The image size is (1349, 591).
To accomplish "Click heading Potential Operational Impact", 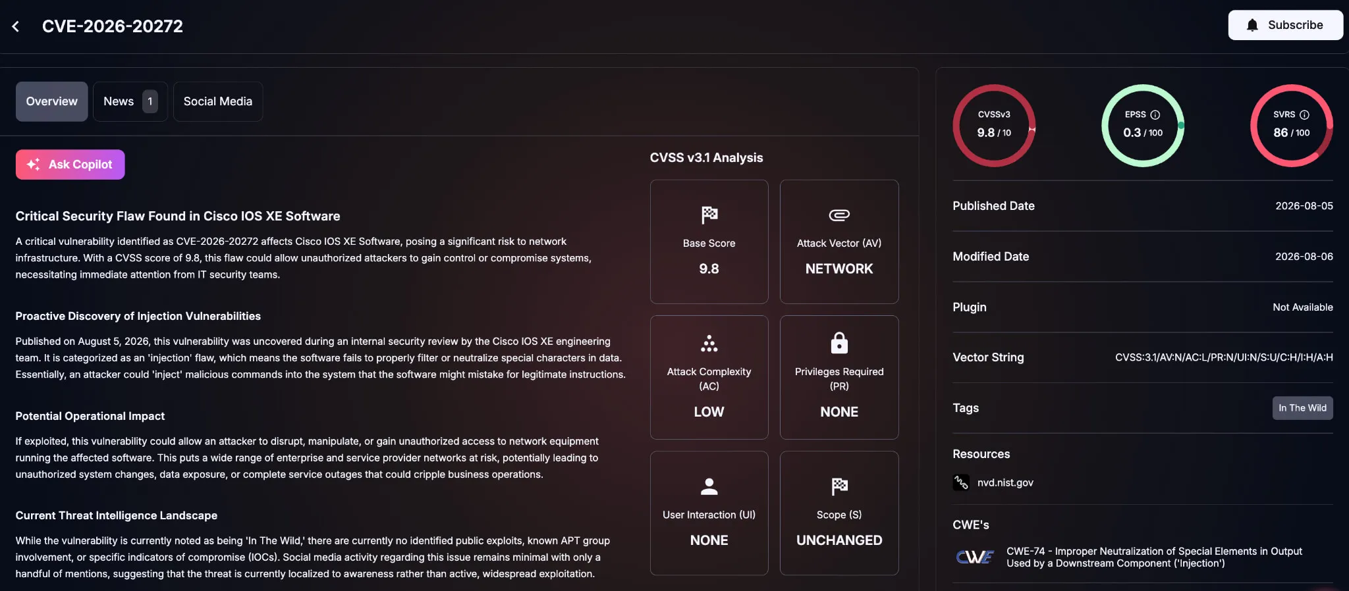I will [x=90, y=416].
